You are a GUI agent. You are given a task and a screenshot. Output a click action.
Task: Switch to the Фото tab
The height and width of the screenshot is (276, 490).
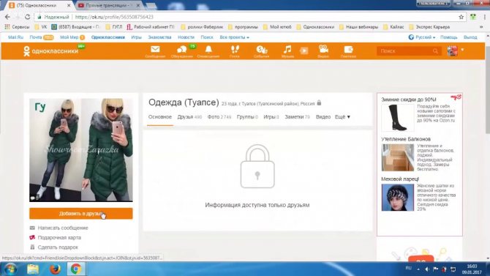tap(219, 116)
